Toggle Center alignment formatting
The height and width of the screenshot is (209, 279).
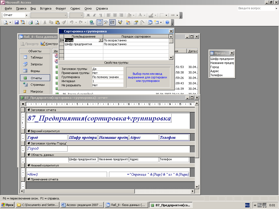(x=115, y=15)
